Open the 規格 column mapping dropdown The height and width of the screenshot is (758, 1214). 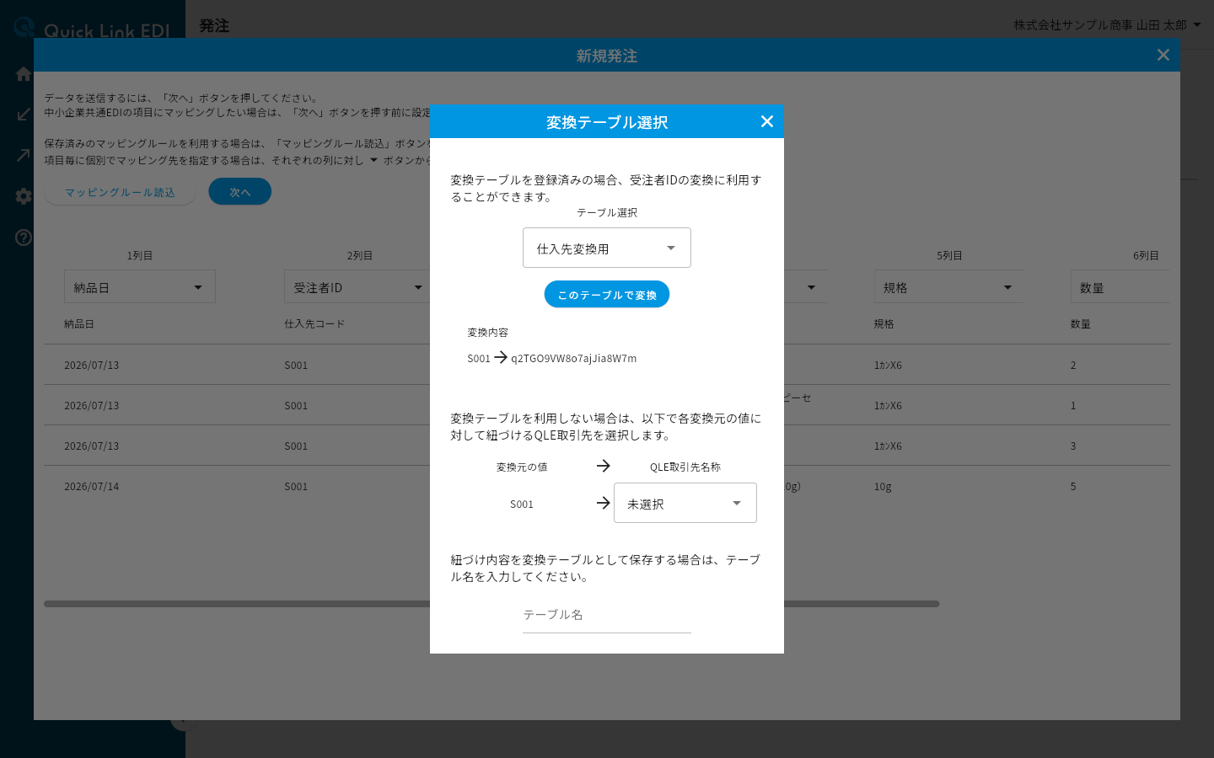[948, 286]
